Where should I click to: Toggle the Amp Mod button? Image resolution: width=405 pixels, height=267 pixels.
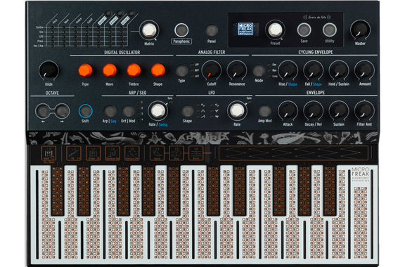click(x=265, y=111)
